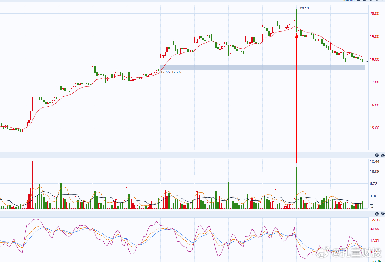The height and width of the screenshot is (262, 385).
Task: Click the 18.00 price axis label
Action: coord(374,59)
